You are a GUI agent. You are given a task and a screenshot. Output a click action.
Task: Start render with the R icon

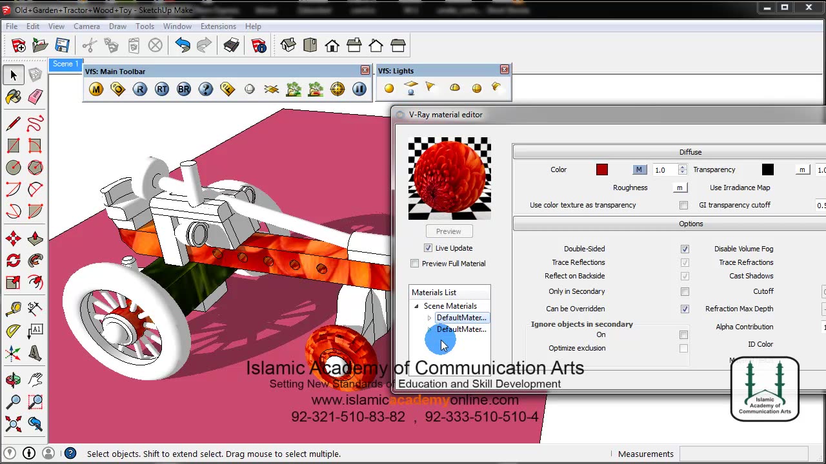point(140,90)
